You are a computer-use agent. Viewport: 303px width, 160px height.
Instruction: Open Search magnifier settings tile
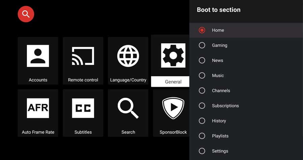[128, 113]
